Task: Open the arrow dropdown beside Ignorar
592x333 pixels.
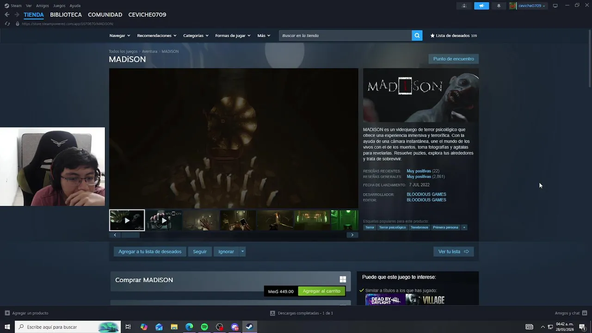Action: pos(242,252)
